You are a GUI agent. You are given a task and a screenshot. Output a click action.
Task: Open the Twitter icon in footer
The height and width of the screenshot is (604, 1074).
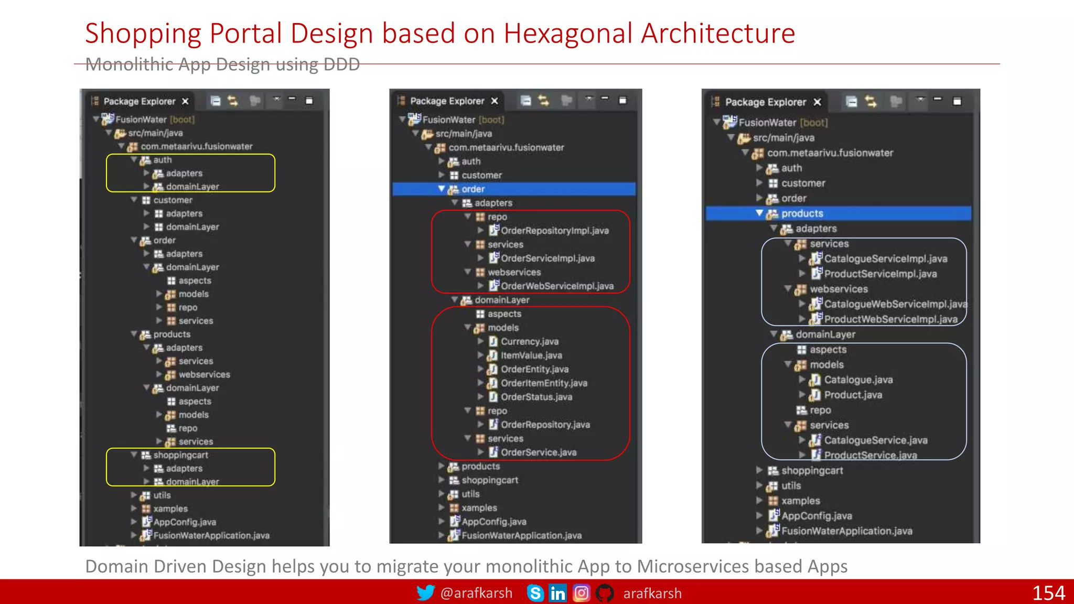click(x=426, y=592)
